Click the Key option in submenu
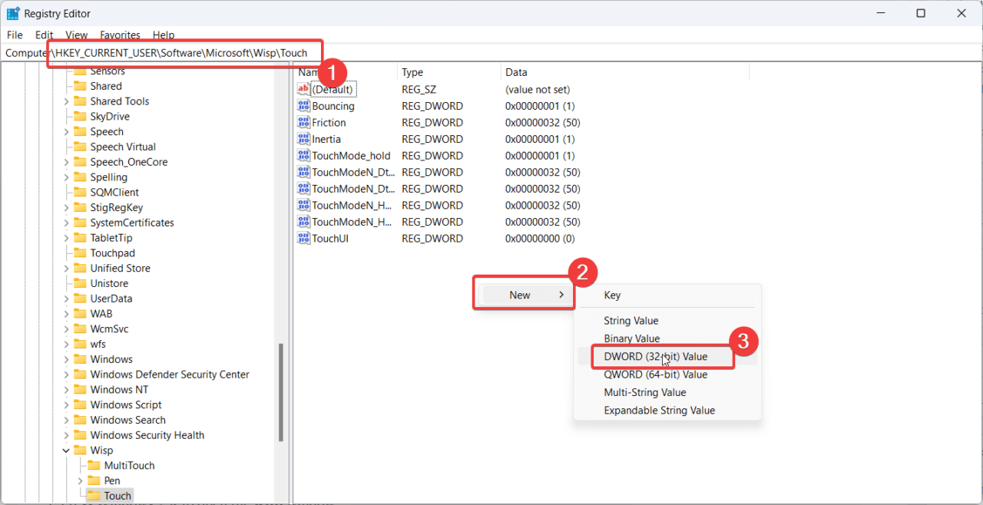Image resolution: width=983 pixels, height=505 pixels. click(612, 295)
